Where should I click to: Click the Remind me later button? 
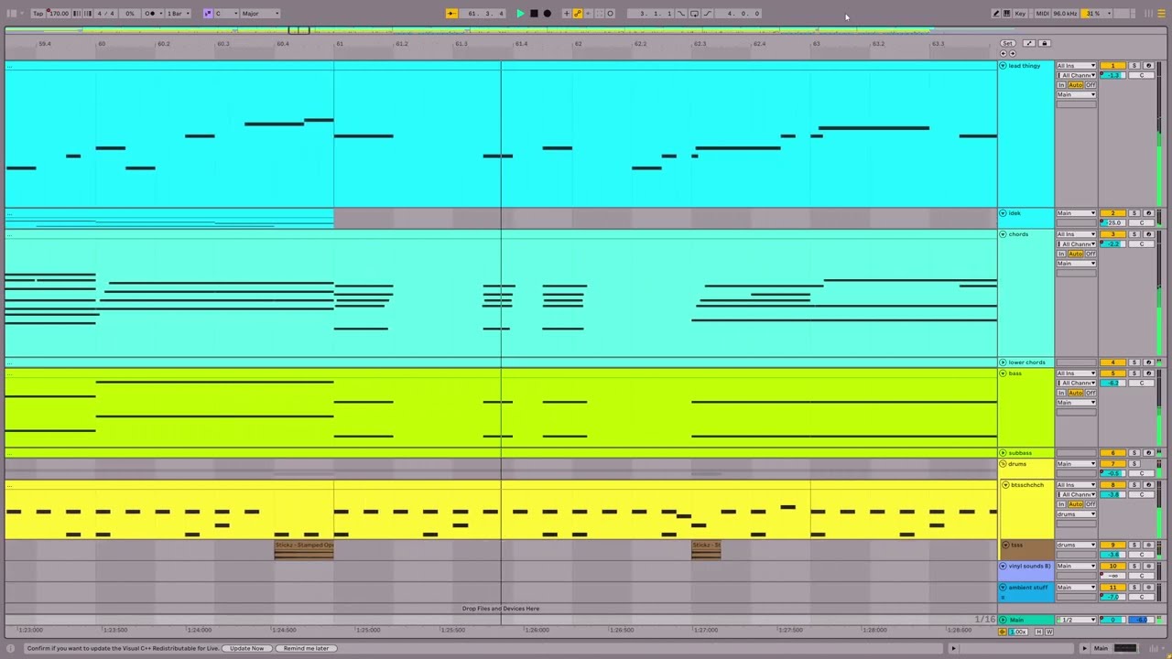point(306,648)
